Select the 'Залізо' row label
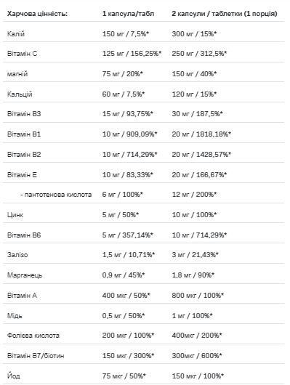 tap(17, 255)
